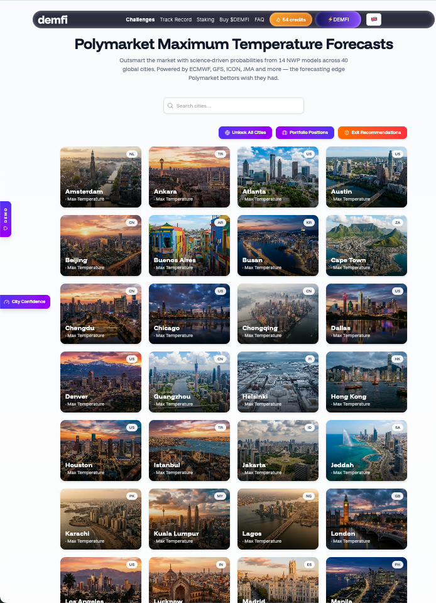Click the Search cities input field
Viewport: 436px width, 603px height.
coord(234,106)
